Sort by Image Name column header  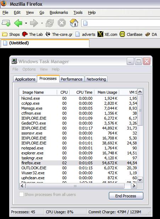point(38,92)
